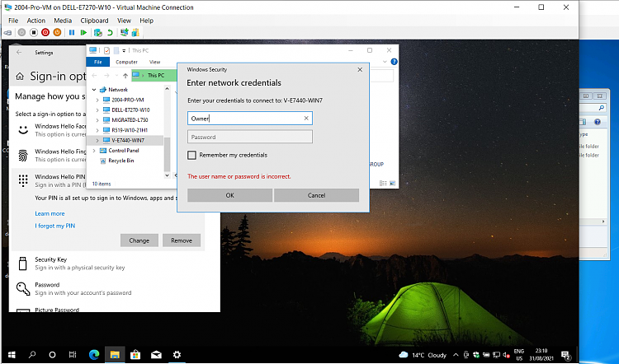This screenshot has height=364, width=619.
Task: Open the Action menu
Action: click(36, 21)
